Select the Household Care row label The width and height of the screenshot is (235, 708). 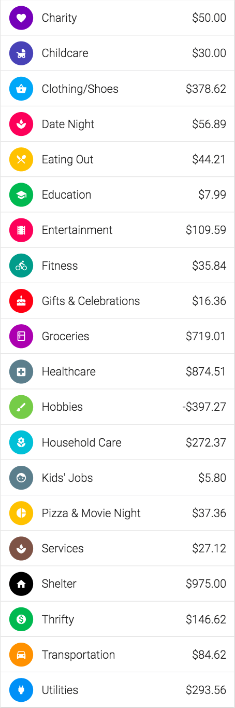tap(82, 442)
